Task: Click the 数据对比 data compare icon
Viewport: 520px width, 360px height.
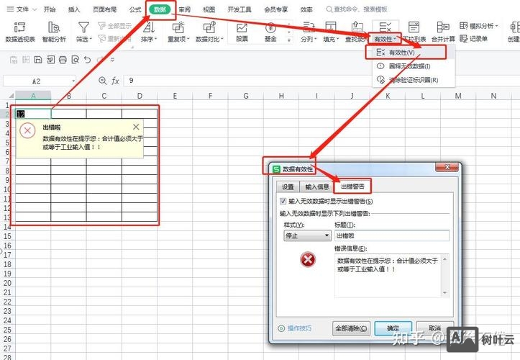Action: point(209,27)
